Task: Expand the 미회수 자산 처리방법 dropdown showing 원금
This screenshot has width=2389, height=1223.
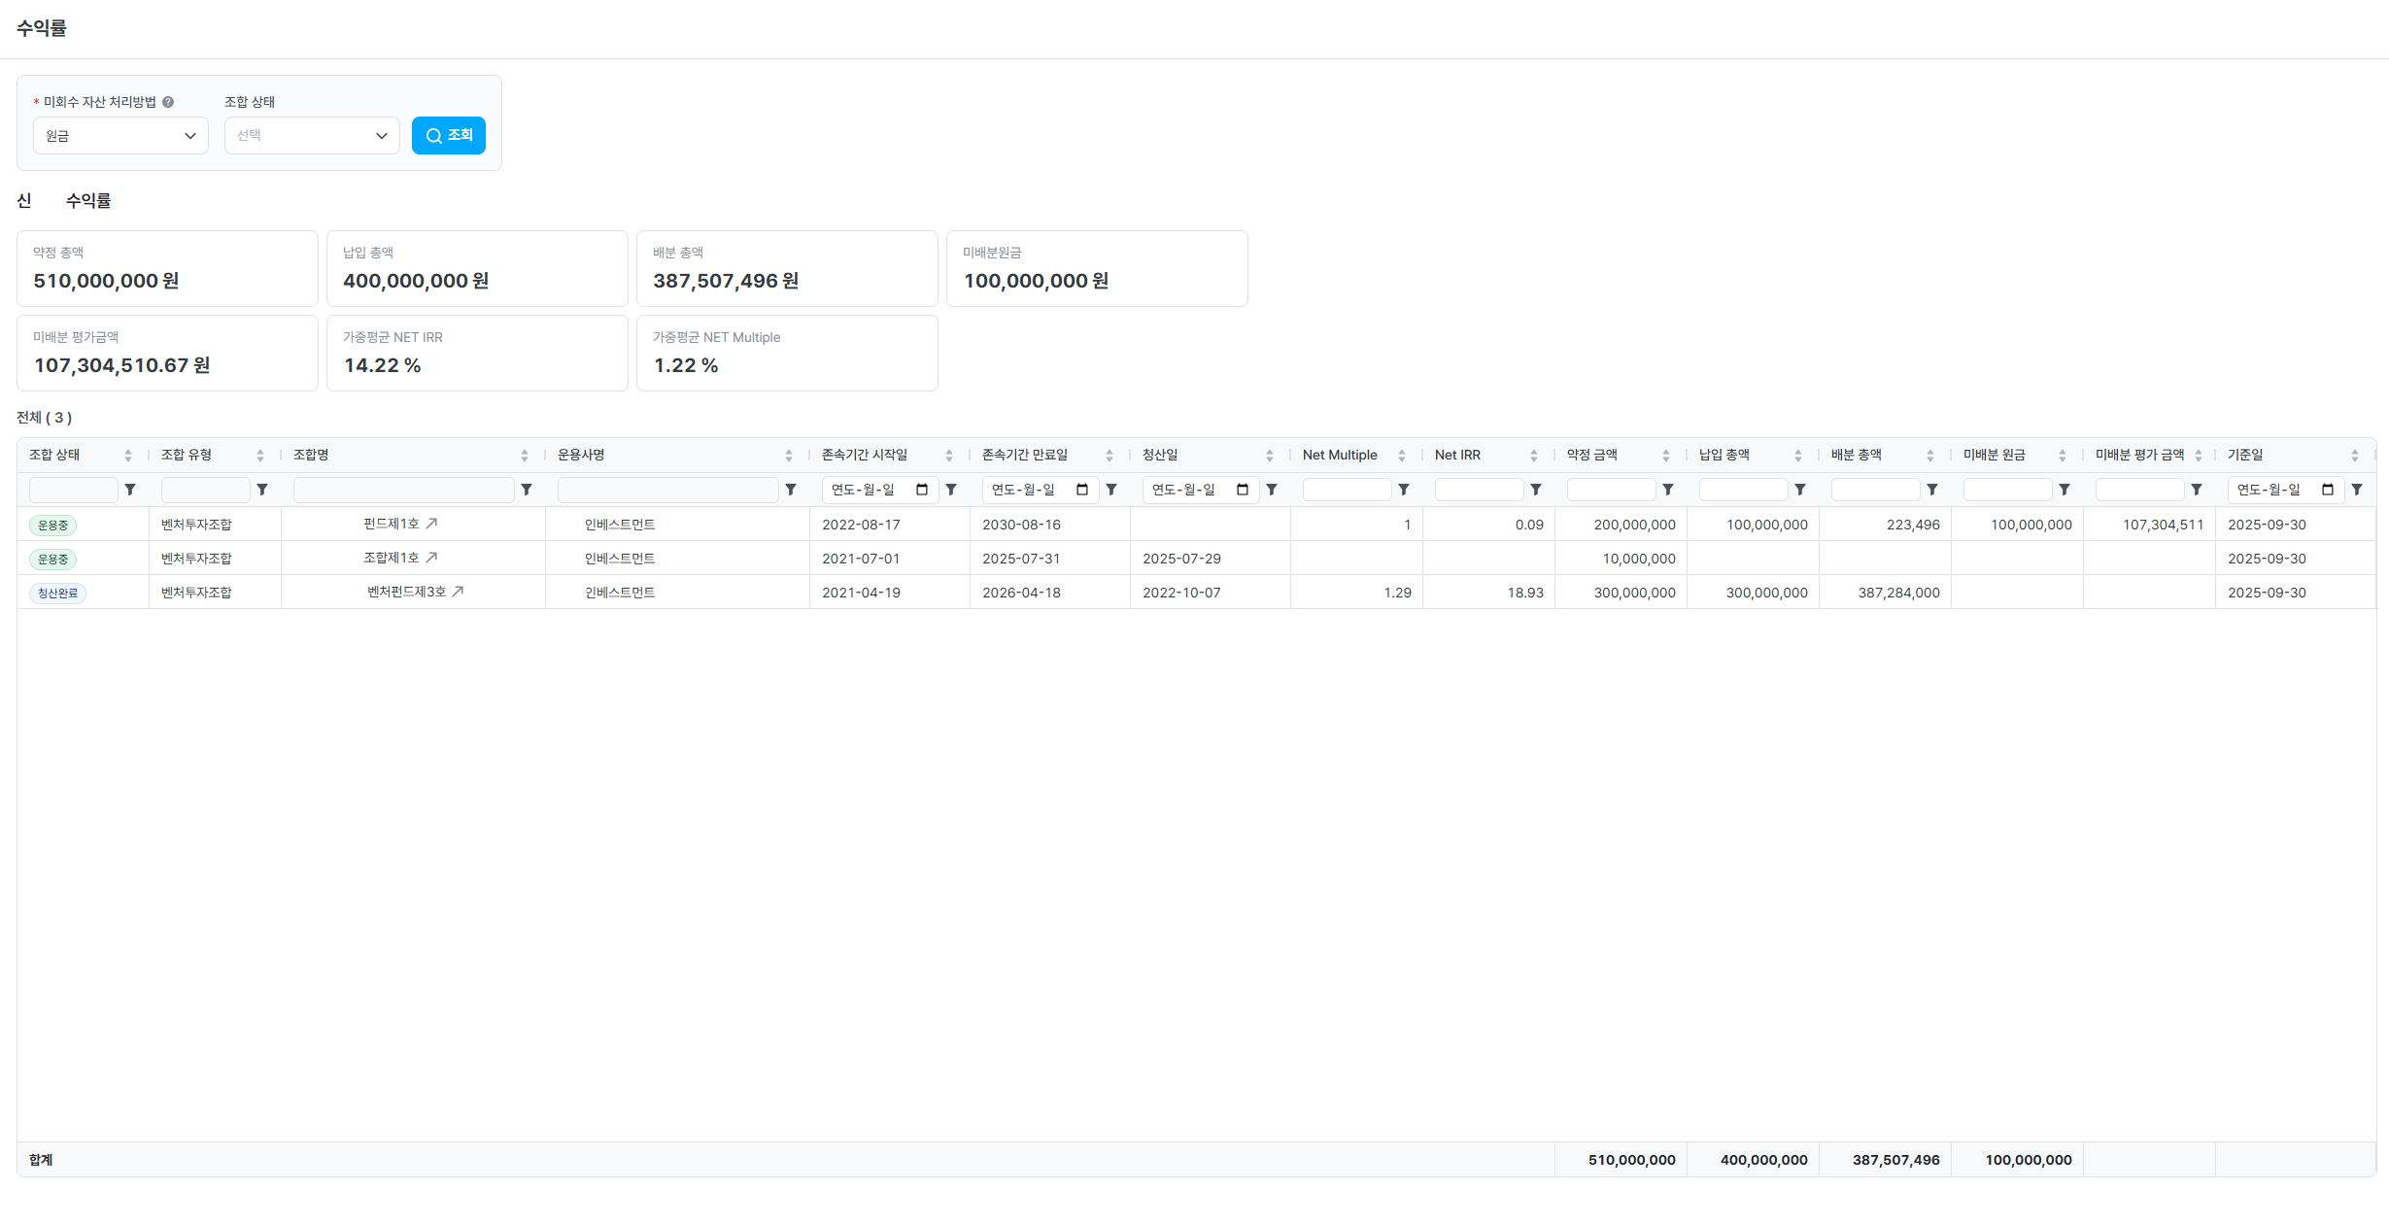Action: (x=120, y=136)
